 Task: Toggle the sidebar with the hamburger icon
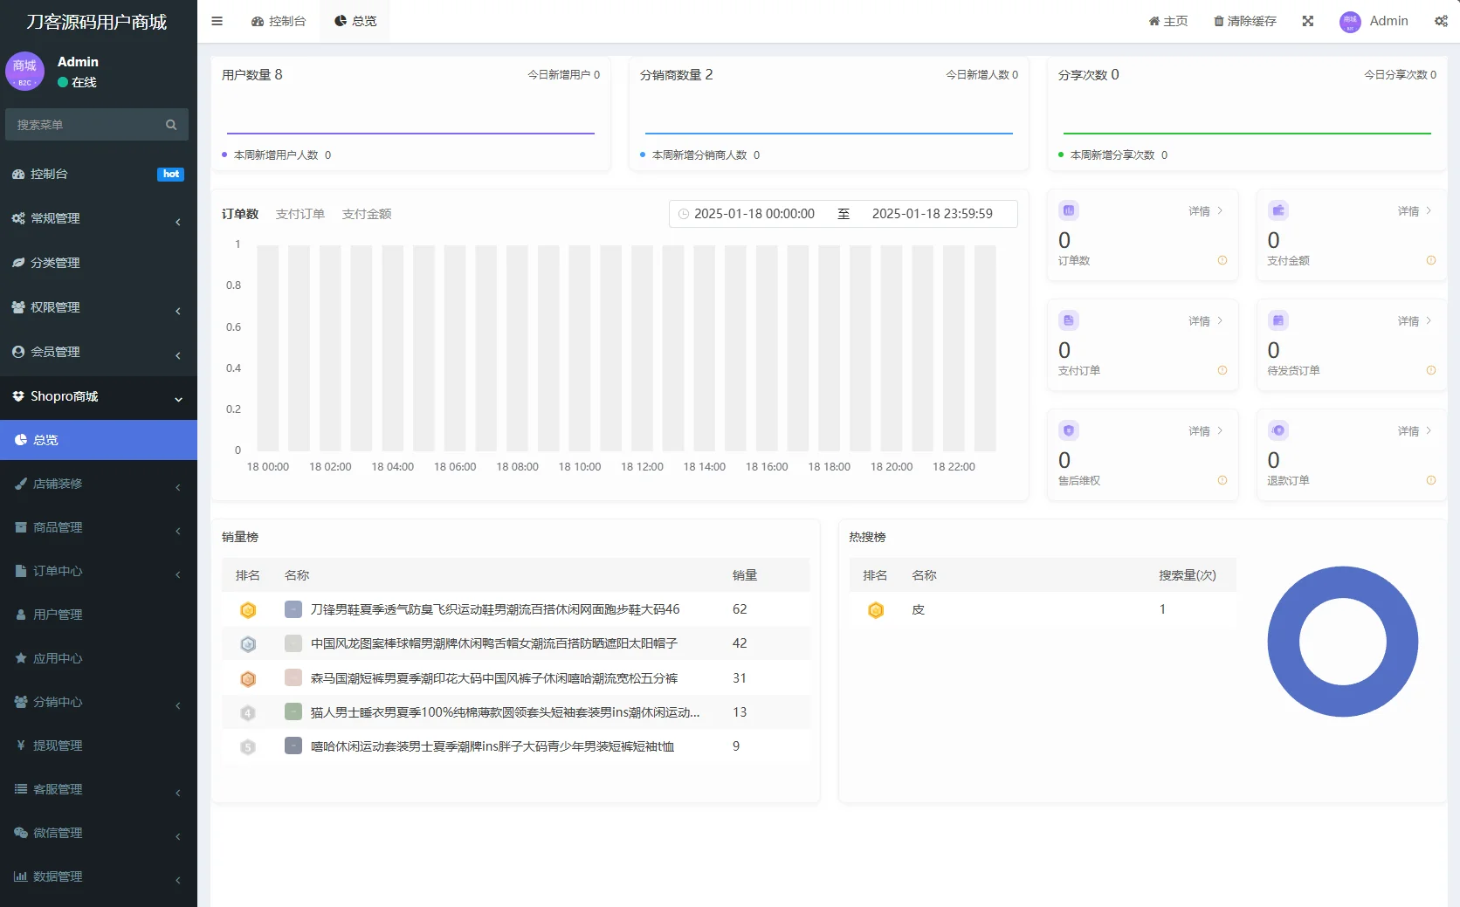217,20
